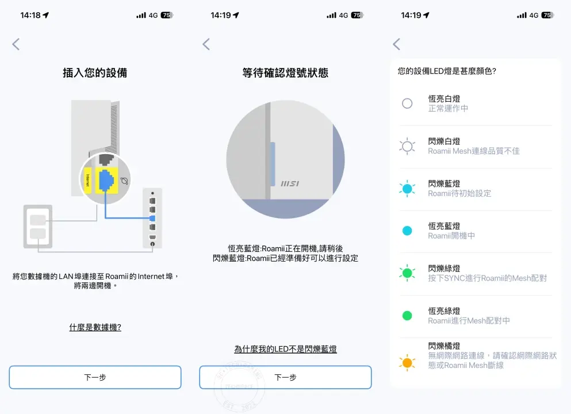Select 閃爍藍燈 blinking blue LED icon
The width and height of the screenshot is (571, 414).
pos(407,189)
